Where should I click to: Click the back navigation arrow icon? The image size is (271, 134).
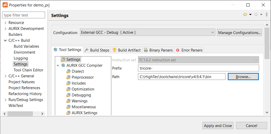click(x=245, y=15)
